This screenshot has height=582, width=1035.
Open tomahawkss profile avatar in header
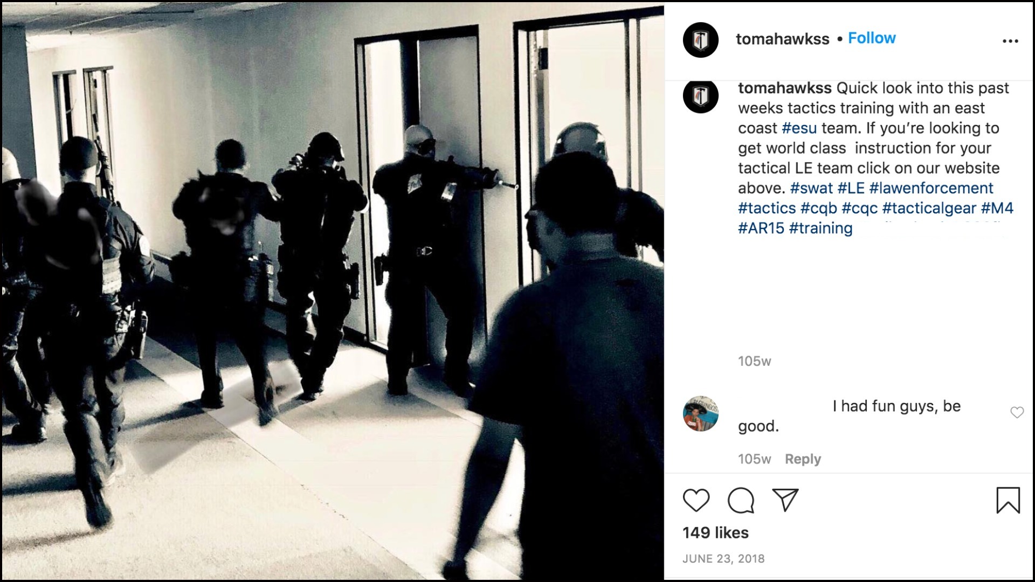click(x=700, y=40)
